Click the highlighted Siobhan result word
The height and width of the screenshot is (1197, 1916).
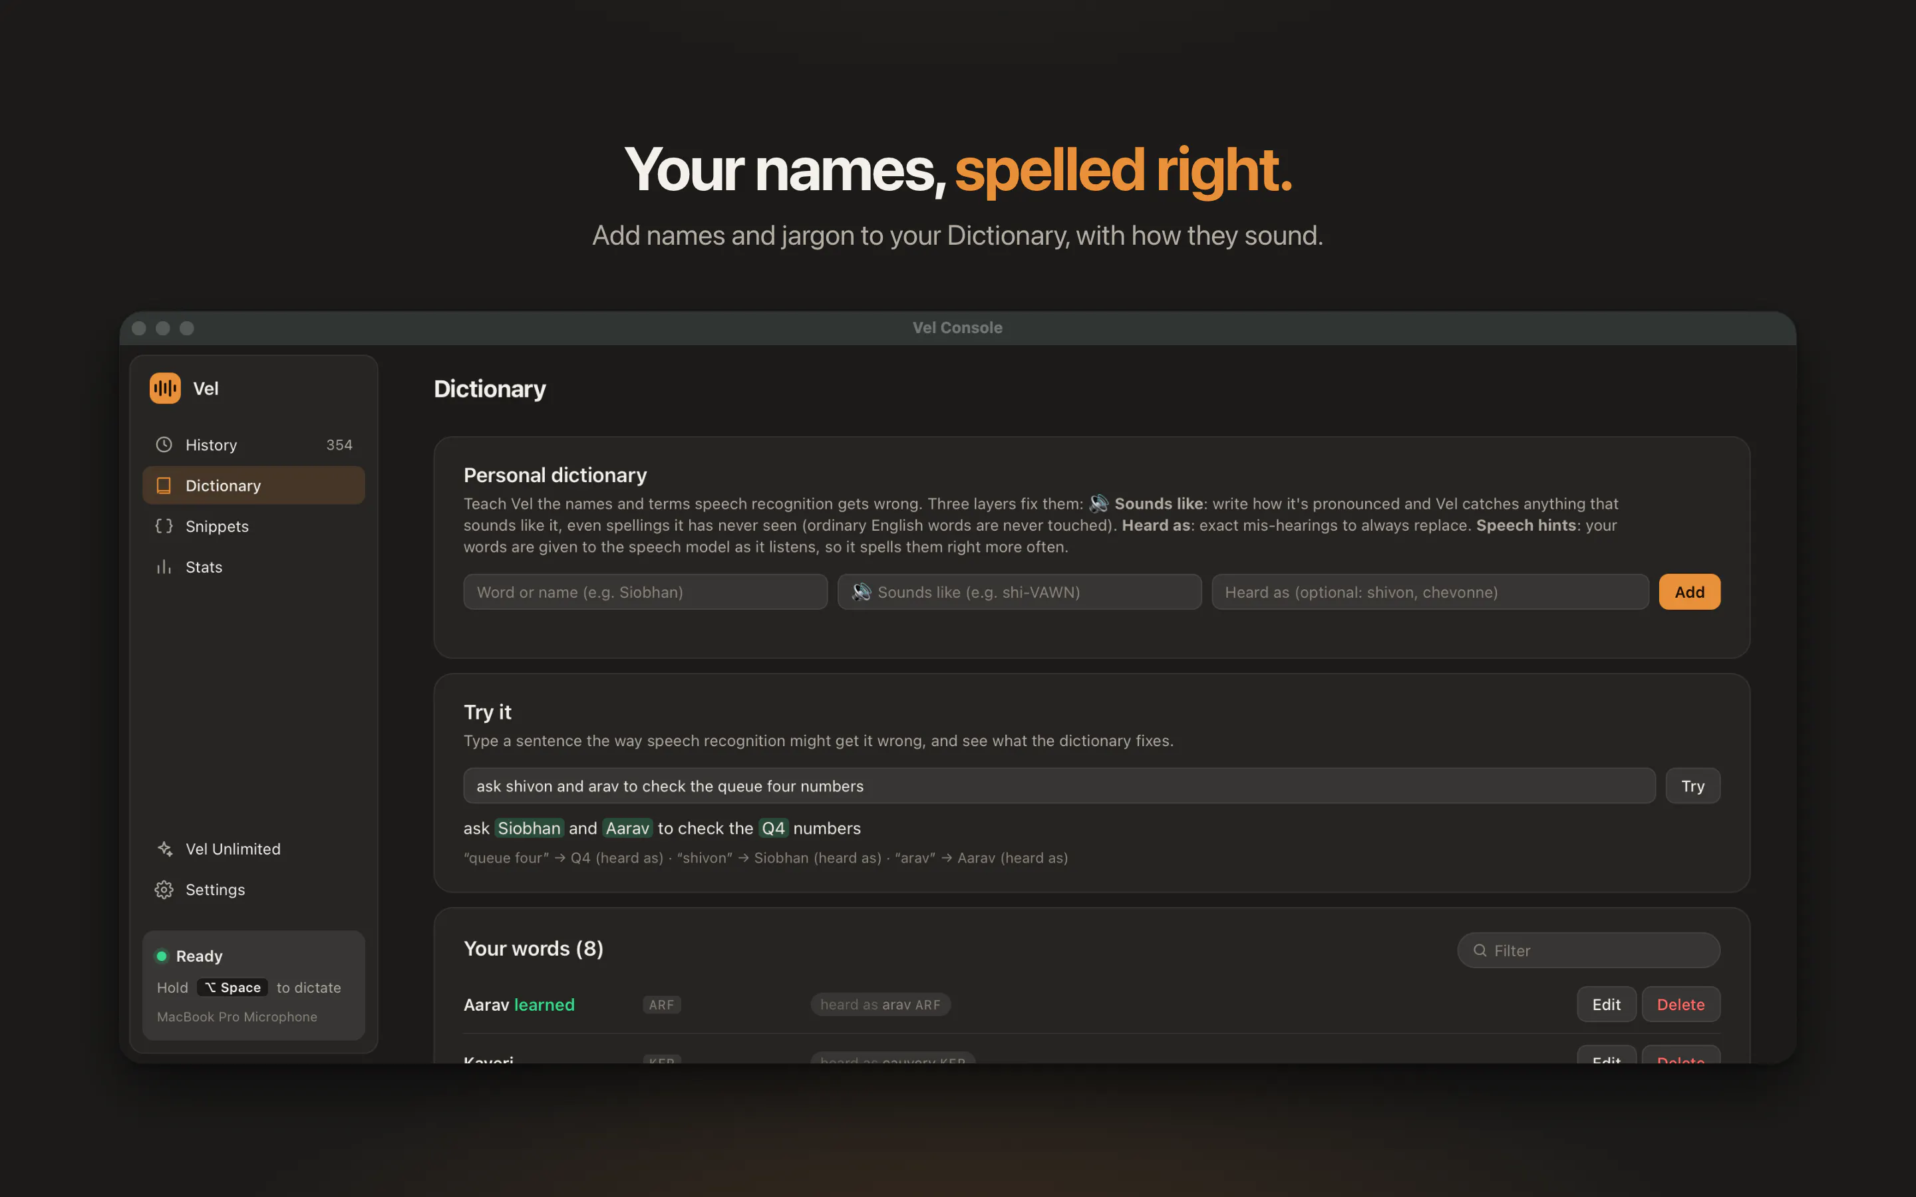click(x=529, y=828)
